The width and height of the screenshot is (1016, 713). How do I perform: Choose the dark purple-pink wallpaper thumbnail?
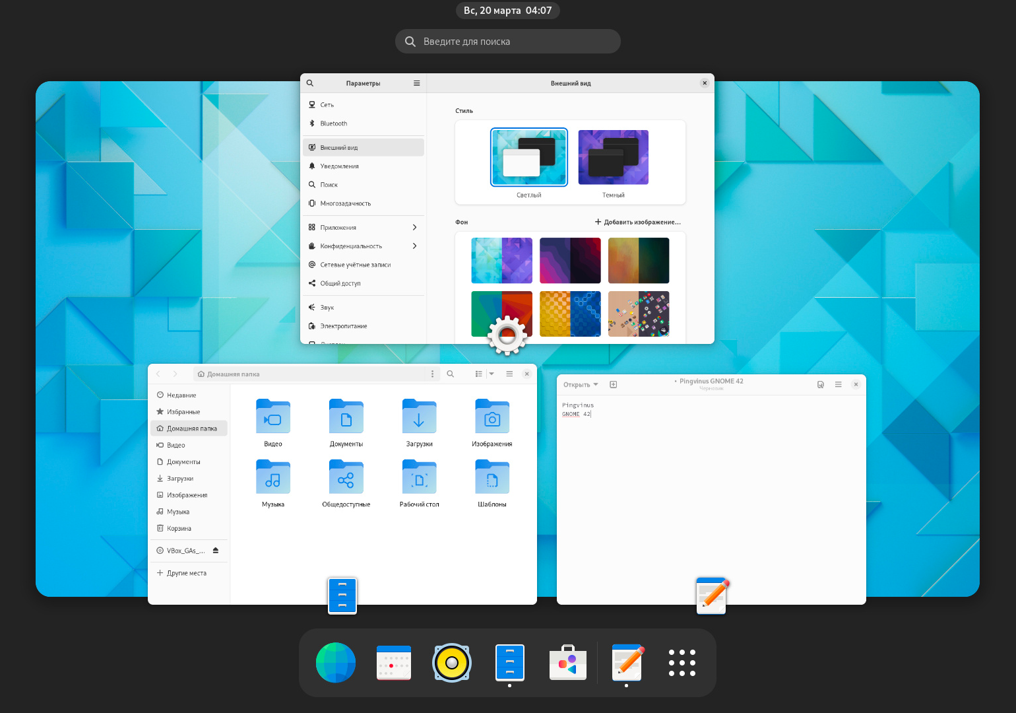570,260
